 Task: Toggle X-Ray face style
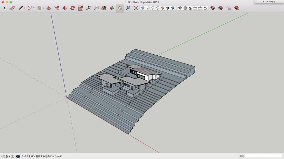[143, 7]
